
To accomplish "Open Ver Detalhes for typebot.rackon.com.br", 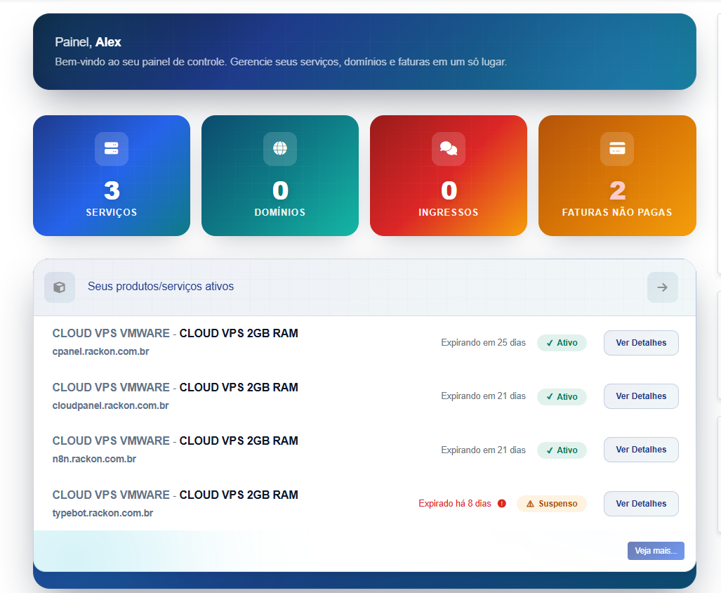I will click(641, 503).
